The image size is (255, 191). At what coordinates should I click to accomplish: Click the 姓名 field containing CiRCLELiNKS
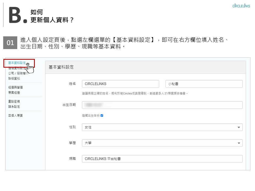coord(120,84)
